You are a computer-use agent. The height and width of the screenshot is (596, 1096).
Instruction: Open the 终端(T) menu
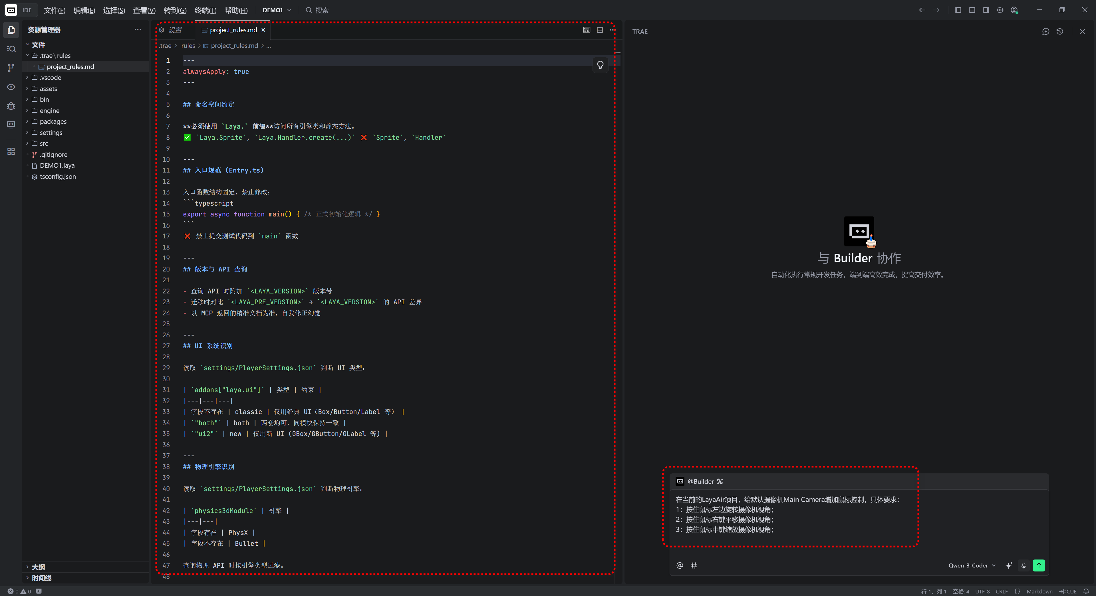coord(205,10)
